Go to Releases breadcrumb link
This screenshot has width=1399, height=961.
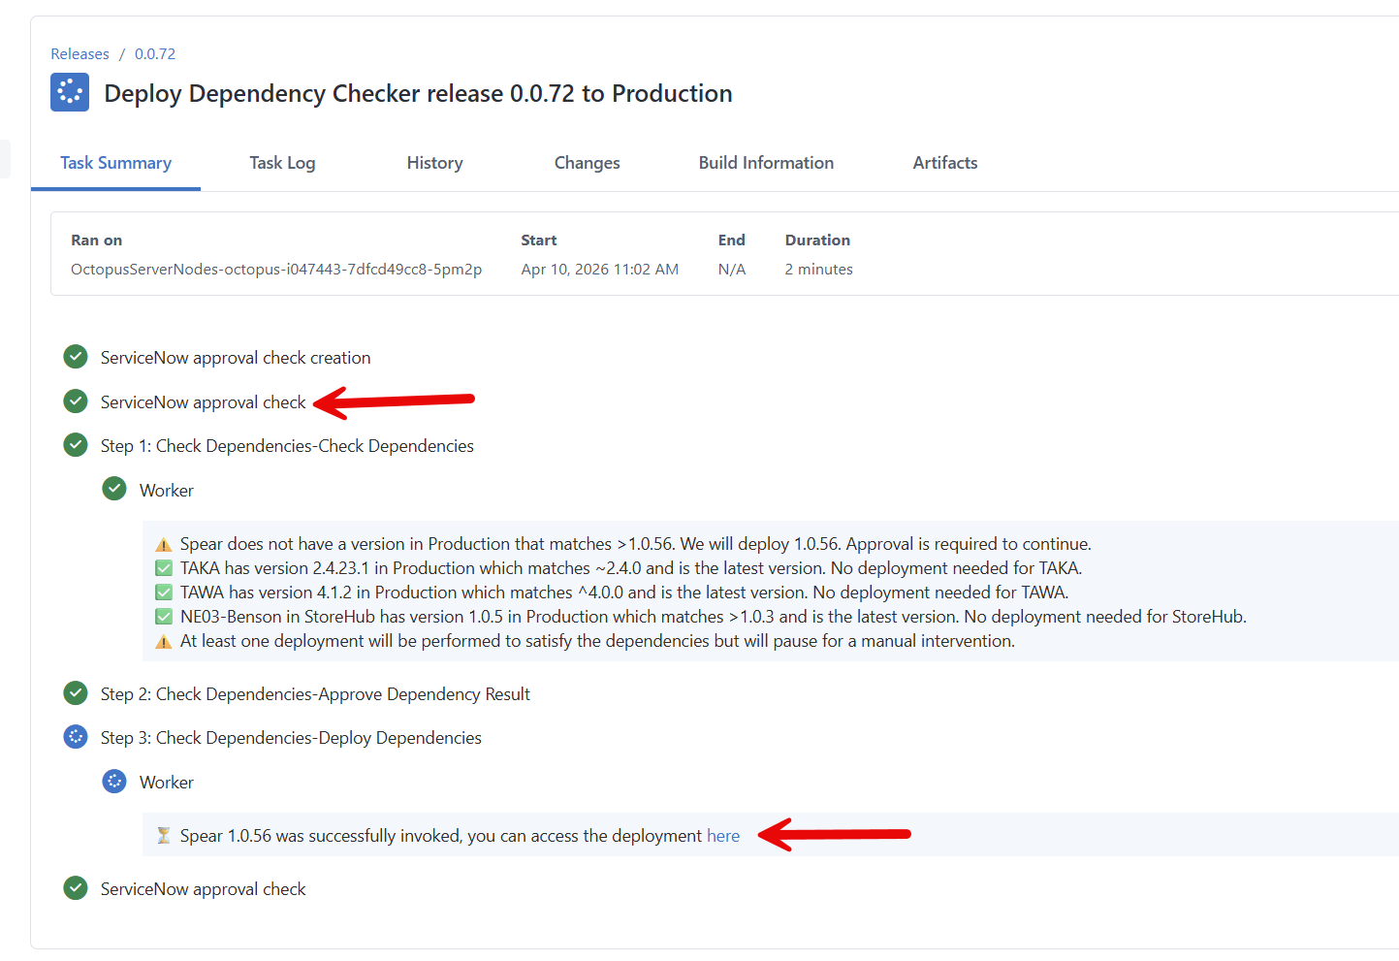coord(79,54)
